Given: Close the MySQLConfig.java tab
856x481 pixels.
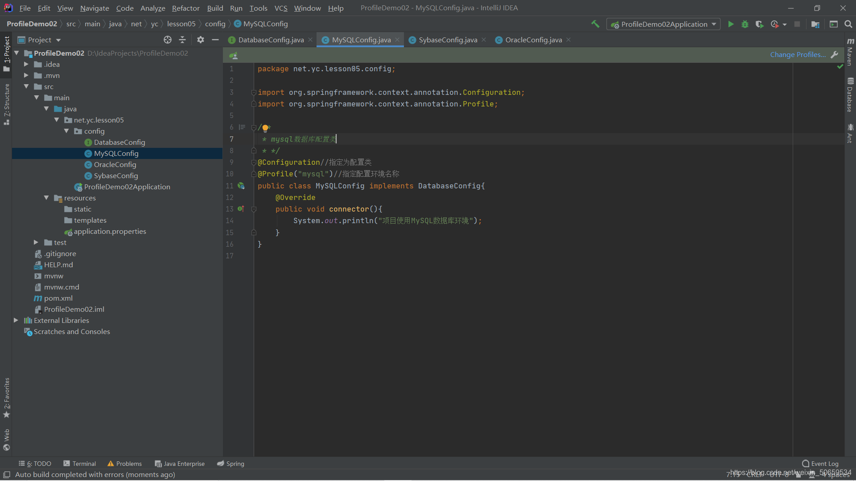Looking at the screenshot, I should (x=397, y=40).
